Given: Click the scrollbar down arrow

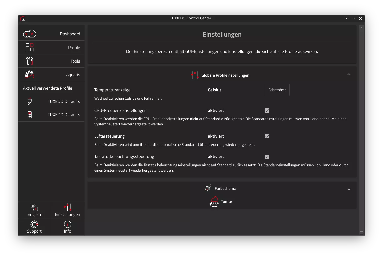Looking at the screenshot, I should coord(361,232).
